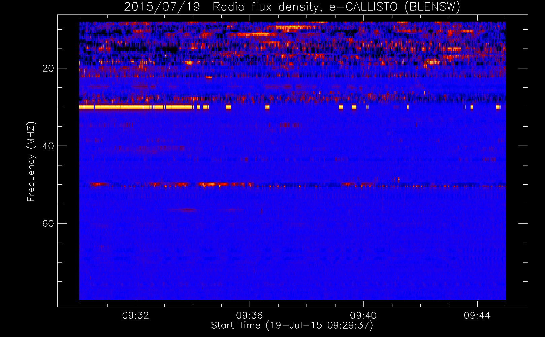Click the plot title "2015/07/19 Radio flux density, e-CALLISTO (BLENSW)"
Viewport: 545px width, 337px height.
(292, 7)
